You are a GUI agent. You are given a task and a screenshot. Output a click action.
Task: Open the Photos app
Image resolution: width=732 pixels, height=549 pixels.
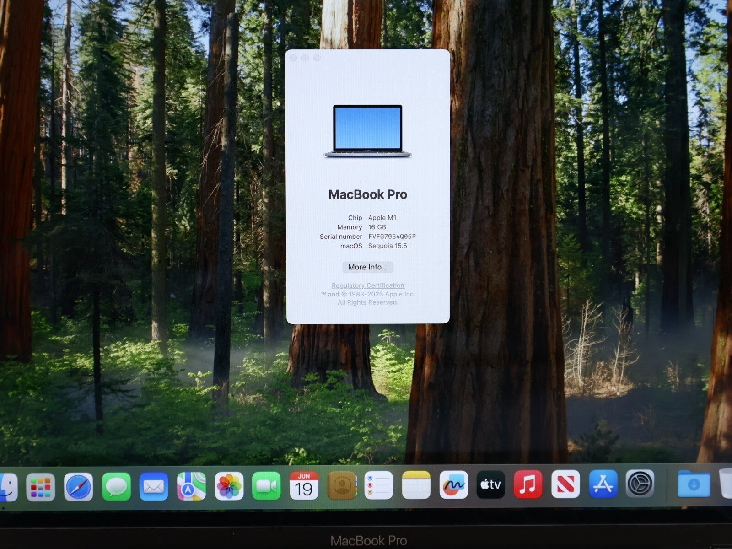pos(229,486)
